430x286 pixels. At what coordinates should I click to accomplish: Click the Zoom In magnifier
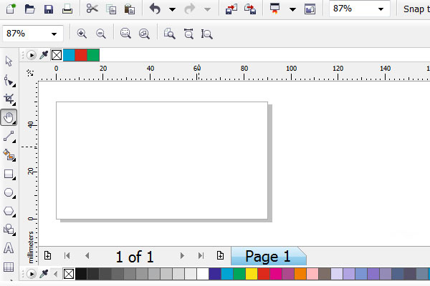82,34
